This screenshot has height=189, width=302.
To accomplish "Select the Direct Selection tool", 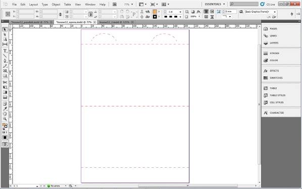I will (5, 34).
